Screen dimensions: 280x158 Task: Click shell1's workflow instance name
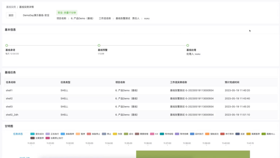click(x=192, y=90)
